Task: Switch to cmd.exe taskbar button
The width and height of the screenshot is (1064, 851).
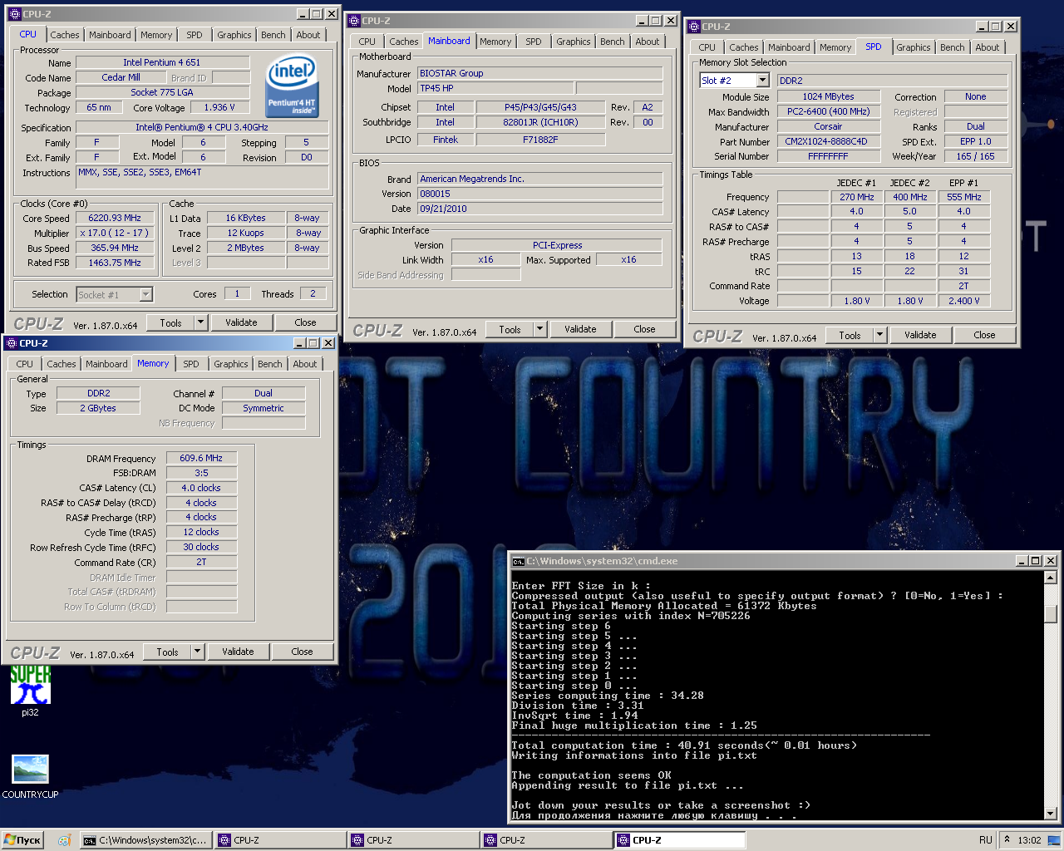Action: click(x=145, y=840)
